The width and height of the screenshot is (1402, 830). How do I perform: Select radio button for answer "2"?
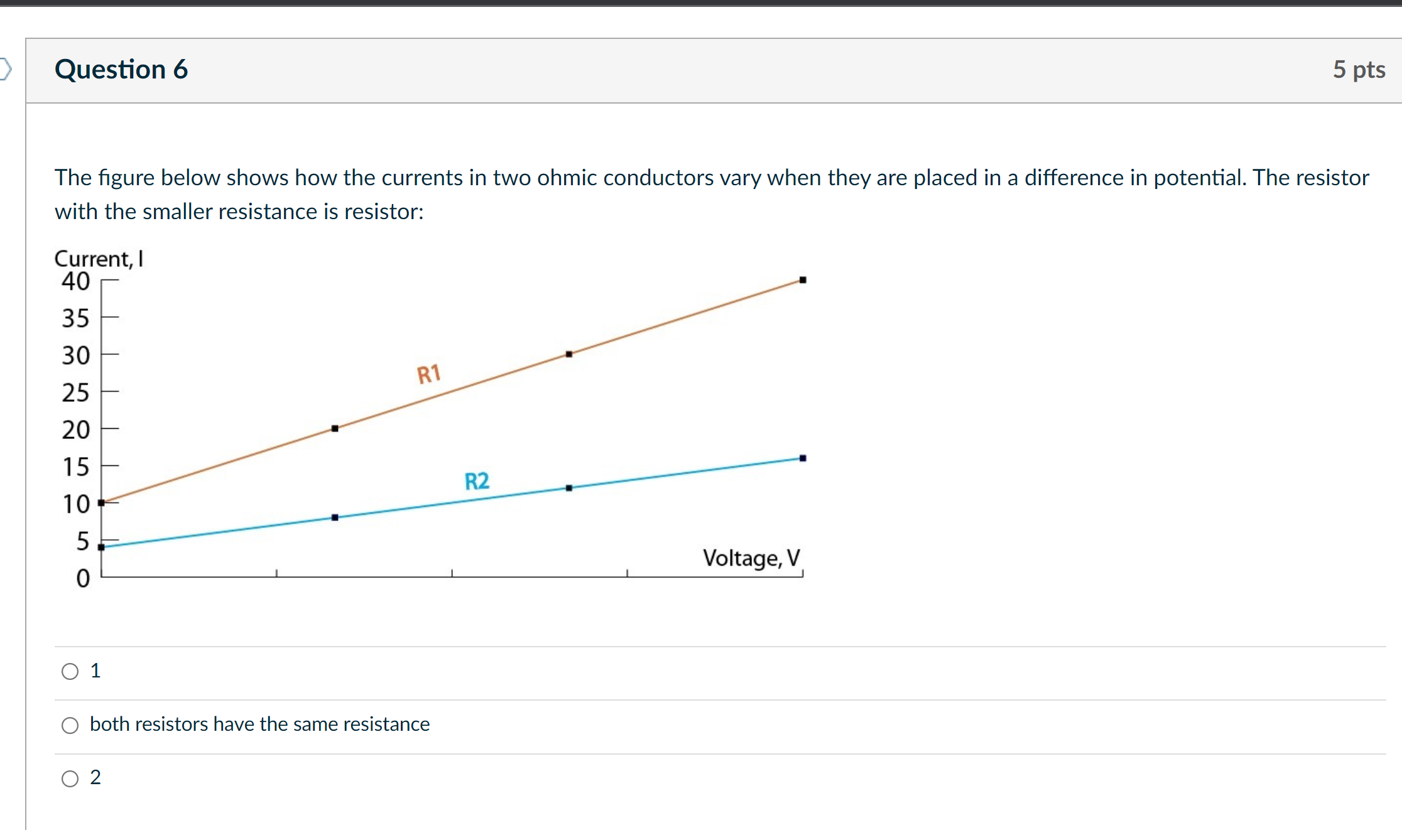70,779
